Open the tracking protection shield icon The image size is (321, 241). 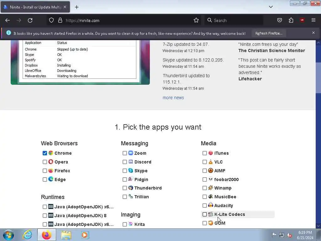51,20
